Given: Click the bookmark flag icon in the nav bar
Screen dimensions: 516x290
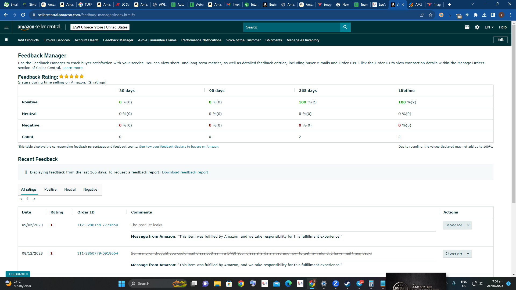Looking at the screenshot, I should pyautogui.click(x=6, y=40).
